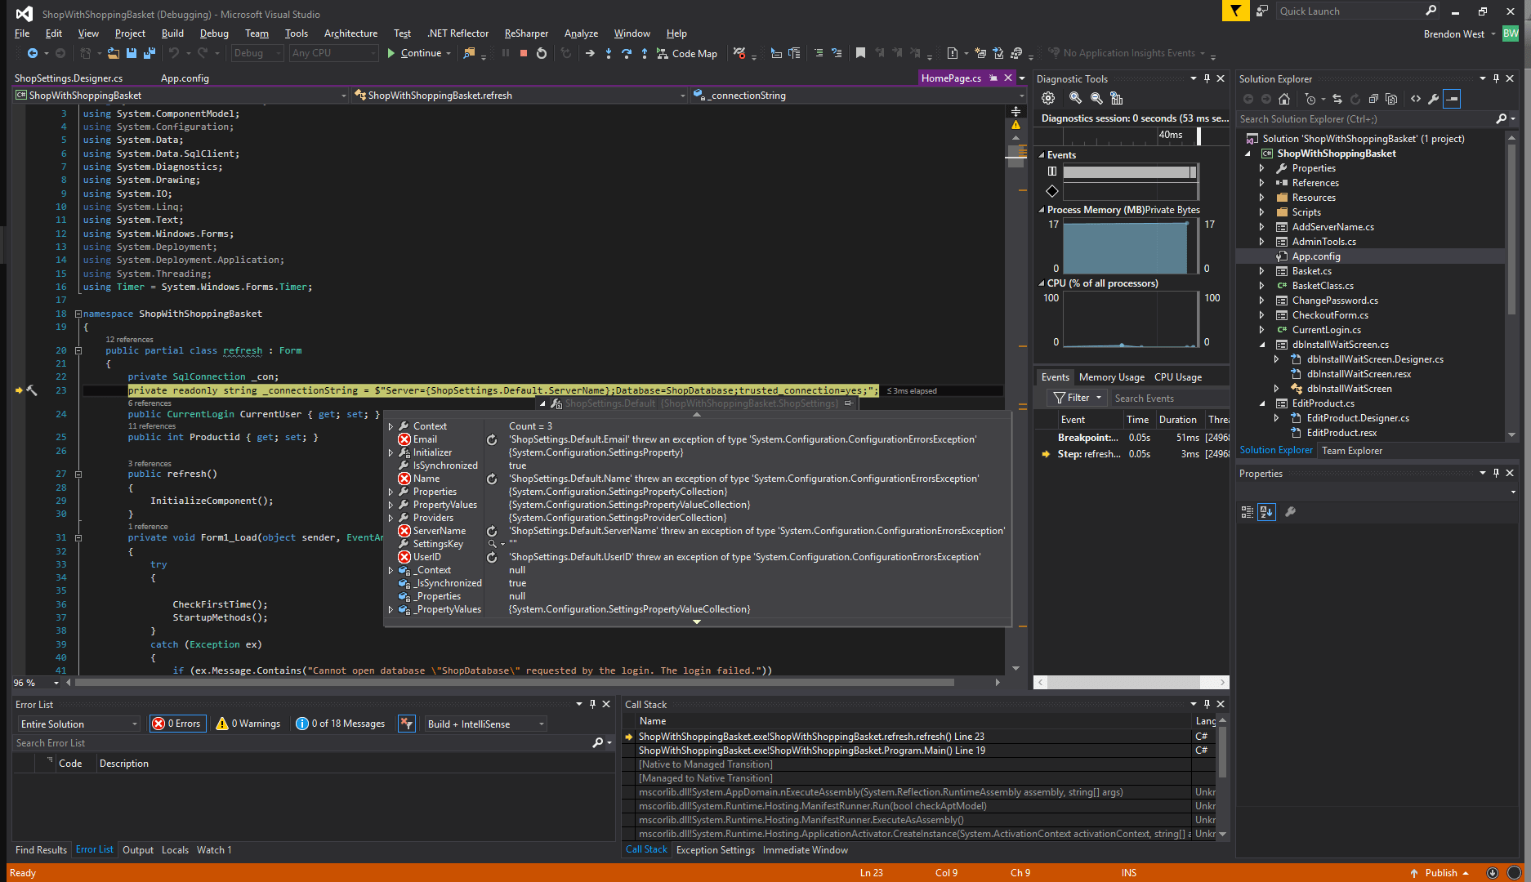Toggle auto-hide pin on Call Stack panel

pyautogui.click(x=1207, y=704)
